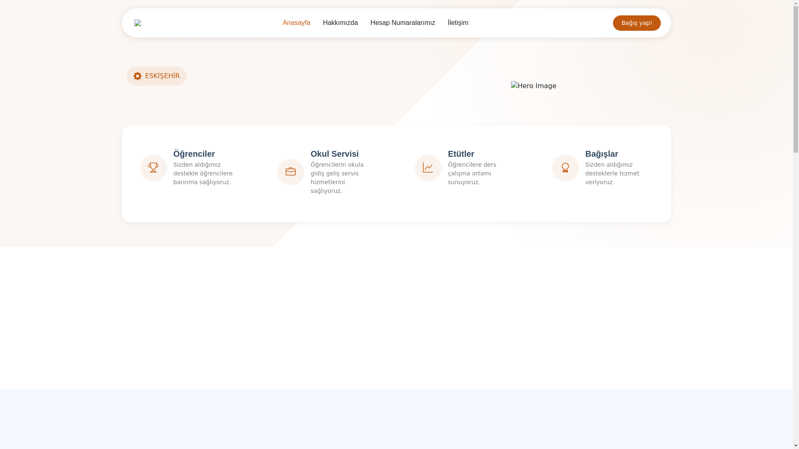Click the Hero Image placeholder

[533, 86]
